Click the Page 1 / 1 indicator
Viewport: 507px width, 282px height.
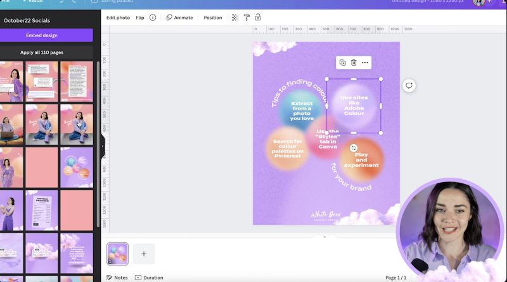(x=395, y=278)
